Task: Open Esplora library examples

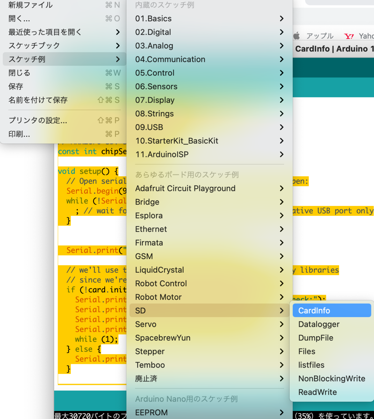Action: [x=209, y=216]
